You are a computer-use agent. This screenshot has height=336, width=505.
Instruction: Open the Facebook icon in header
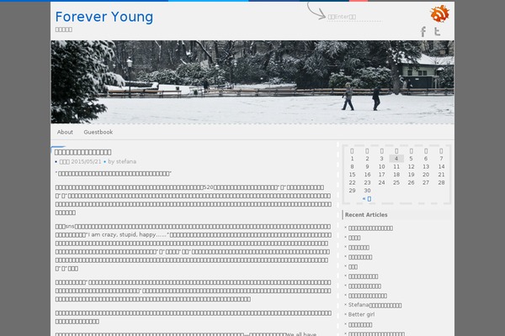[423, 32]
